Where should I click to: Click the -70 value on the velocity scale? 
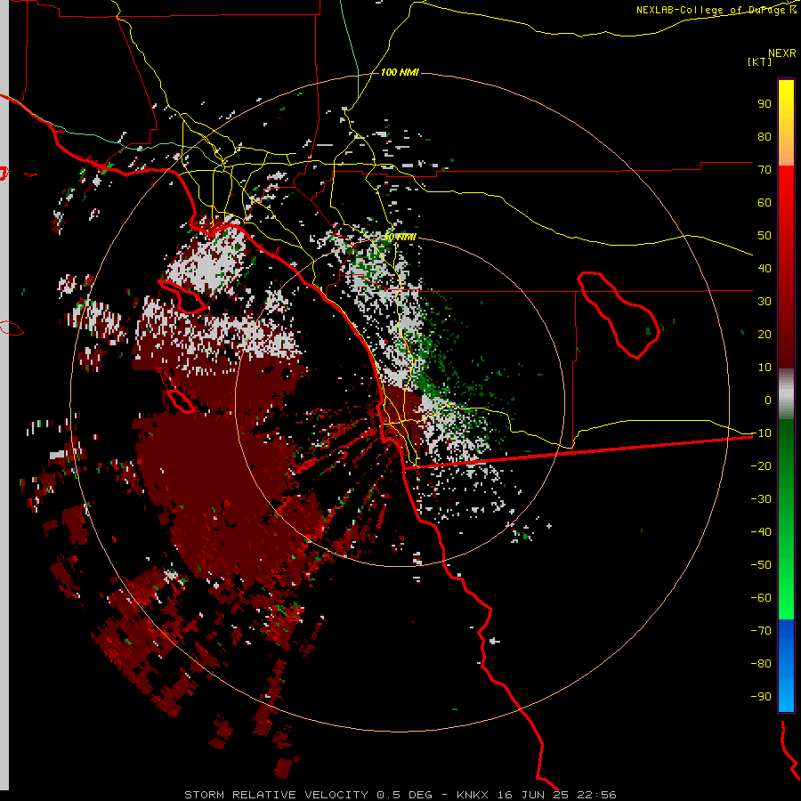tap(761, 631)
